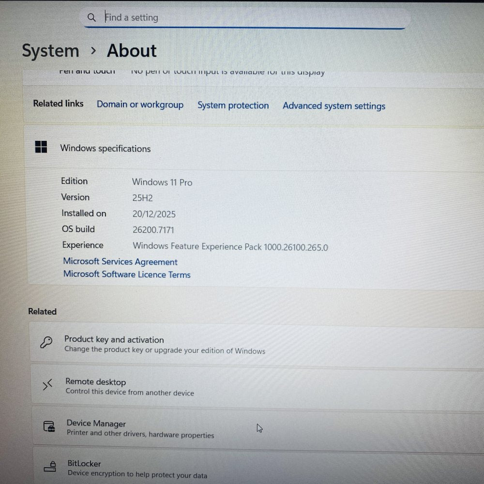This screenshot has width=484, height=484.
Task: Click the OS build number 26200.7171
Action: coord(153,230)
